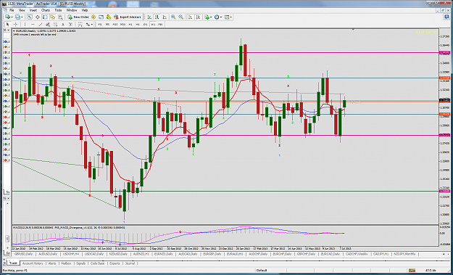The height and width of the screenshot is (275, 453).
Task: Open the Strategy Tester icon
Action: click(60, 17)
